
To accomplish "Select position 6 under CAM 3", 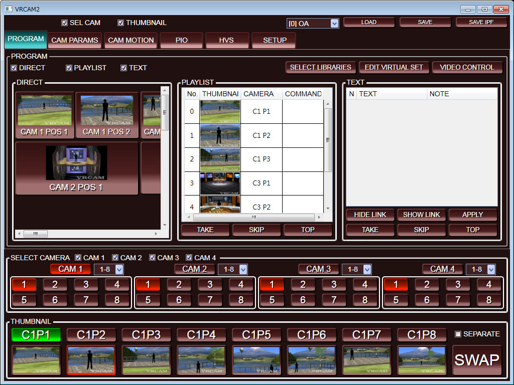I will 303,300.
